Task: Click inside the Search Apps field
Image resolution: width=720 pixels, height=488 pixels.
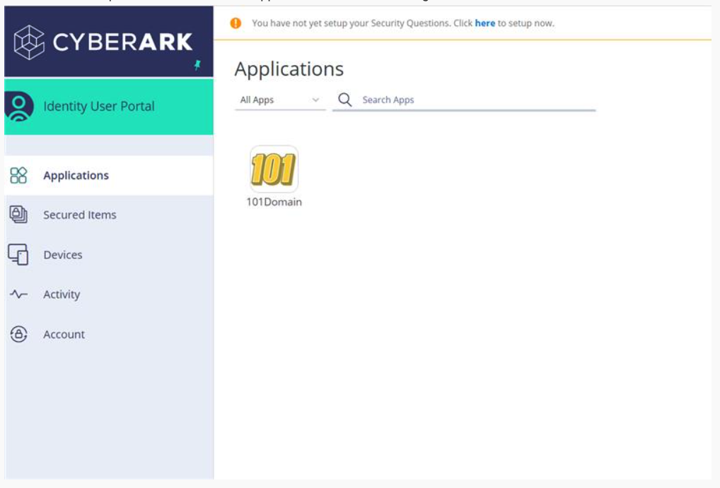Action: (x=424, y=100)
